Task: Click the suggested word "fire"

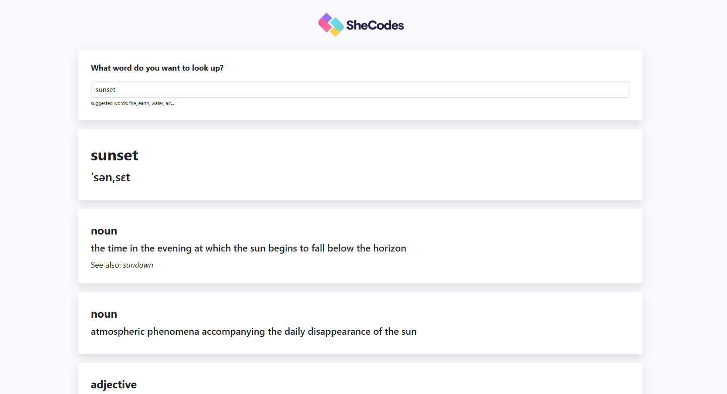Action: click(x=132, y=104)
